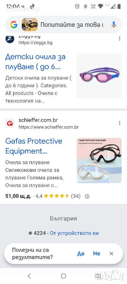Tap the zoggs.bg site favicon
Viewport: 127px width, 284px height.
[x=10, y=39]
